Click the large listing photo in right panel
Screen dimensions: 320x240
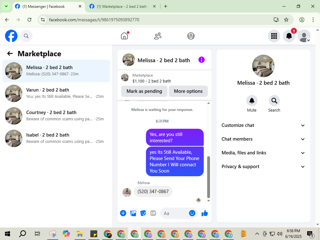263,66
